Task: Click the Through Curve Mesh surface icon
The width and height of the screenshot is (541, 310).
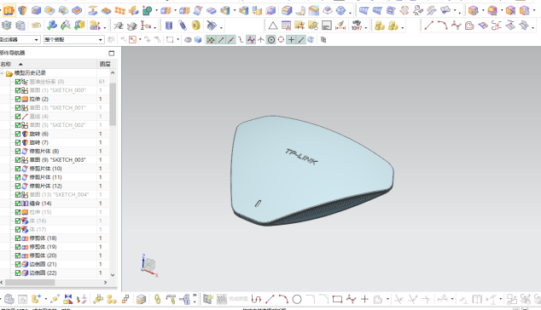Action: click(377, 11)
